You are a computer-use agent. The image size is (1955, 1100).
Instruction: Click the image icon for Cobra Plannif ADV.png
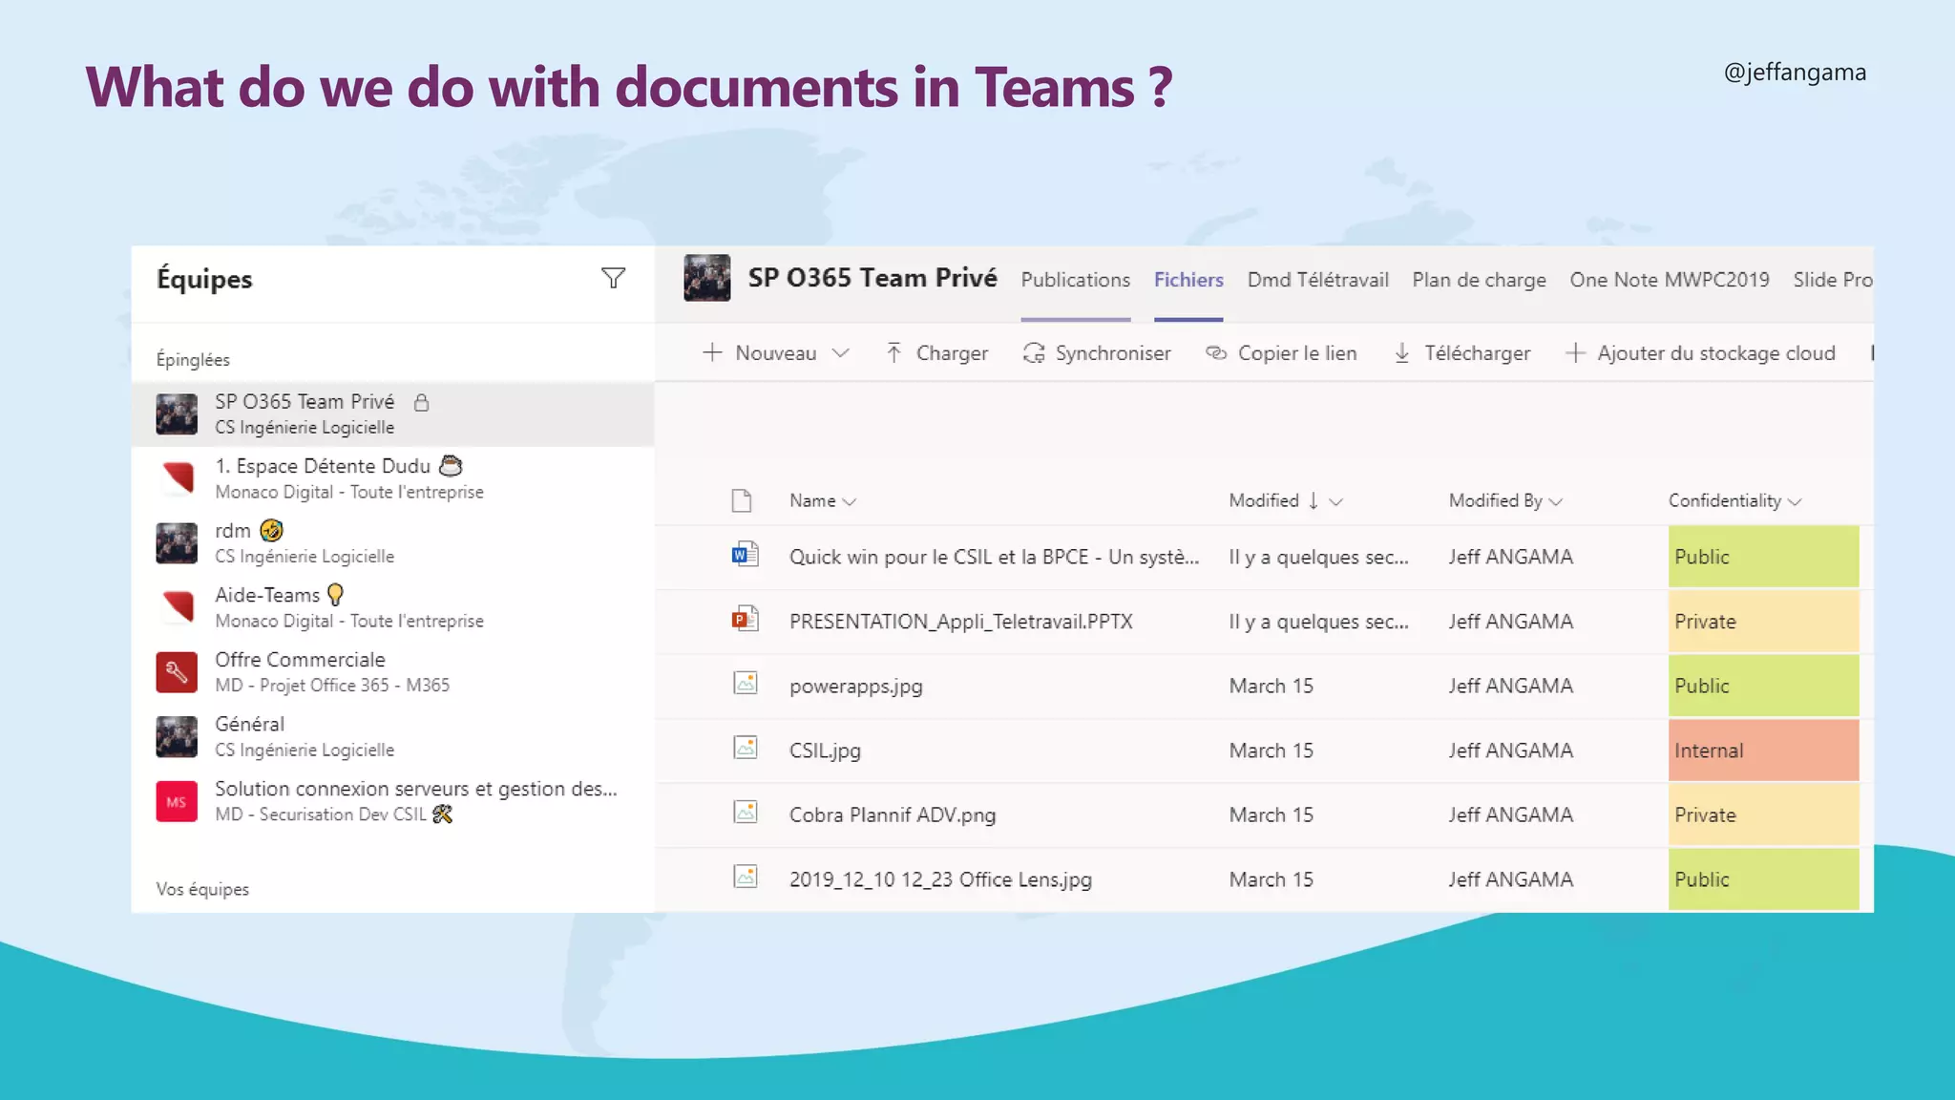(x=746, y=812)
